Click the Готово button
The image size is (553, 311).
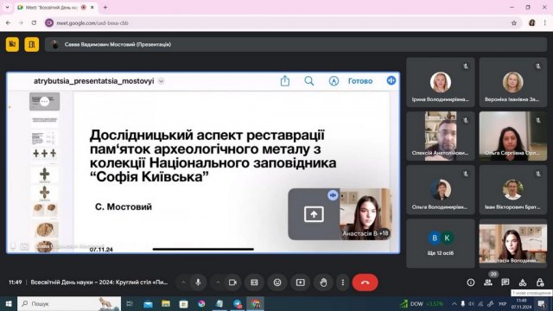pyautogui.click(x=360, y=81)
